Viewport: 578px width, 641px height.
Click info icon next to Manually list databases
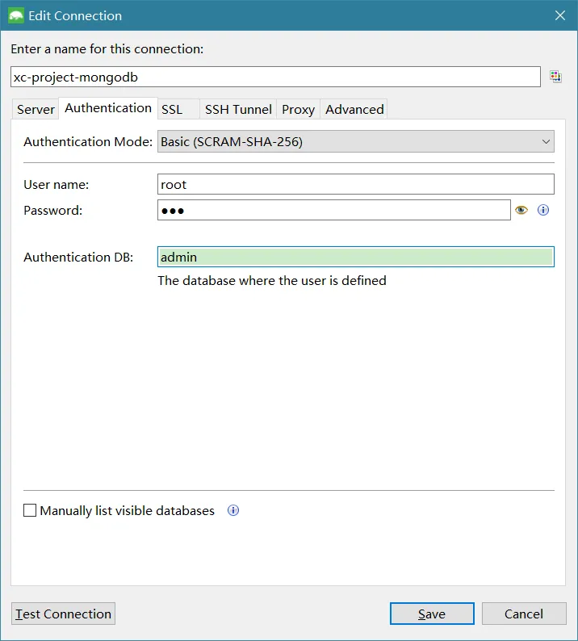coord(233,510)
